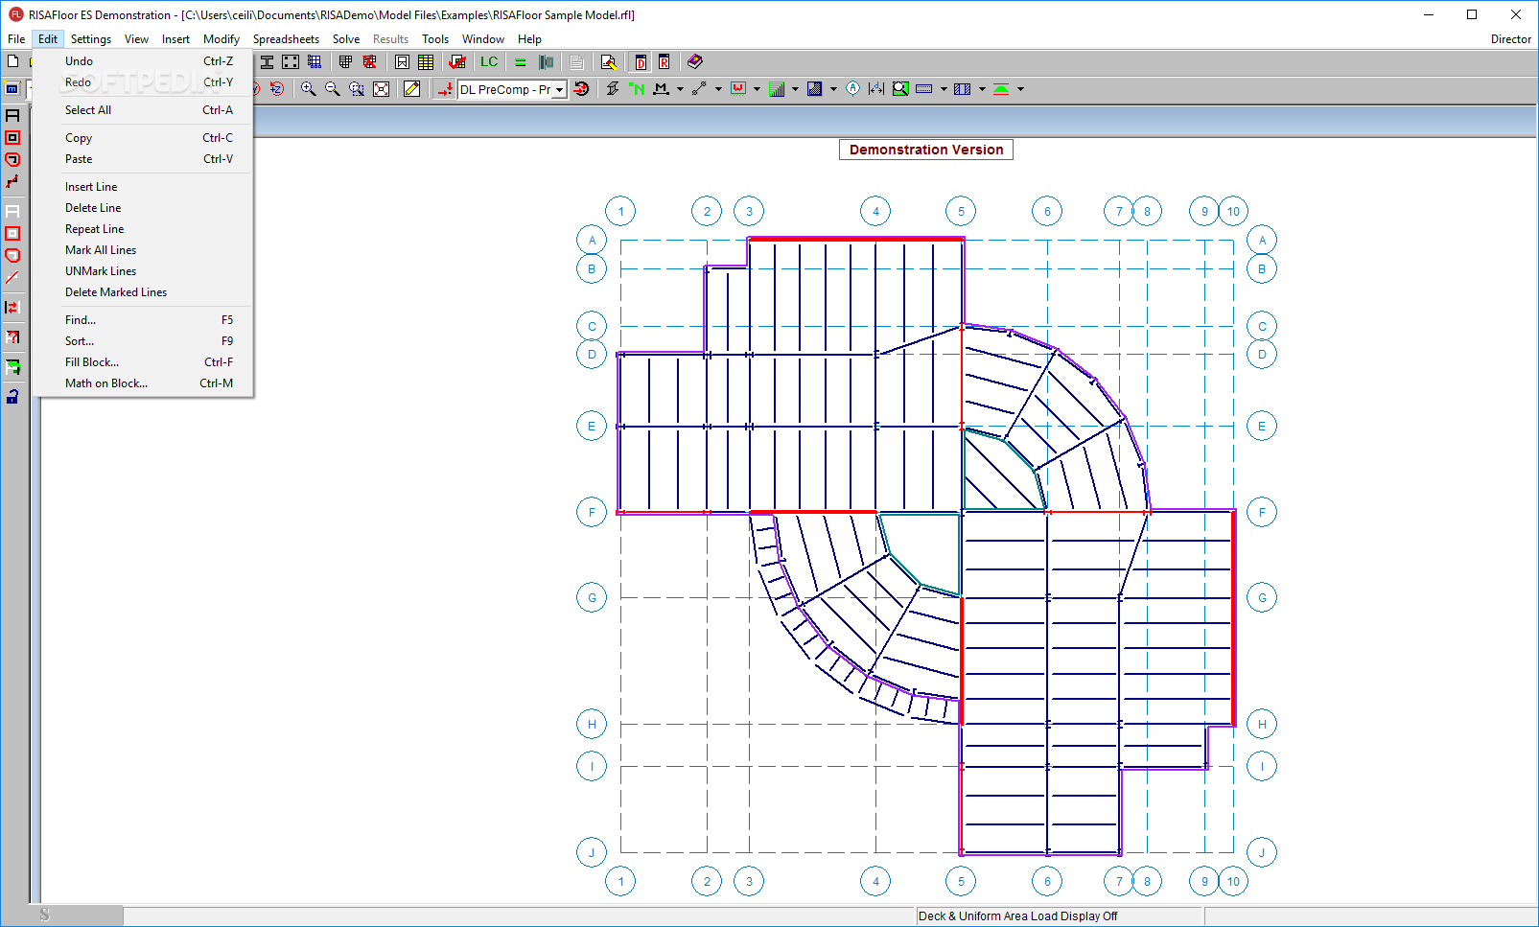Open the Director button at top right
Screen dimensions: 1539x927
[x=1510, y=39]
